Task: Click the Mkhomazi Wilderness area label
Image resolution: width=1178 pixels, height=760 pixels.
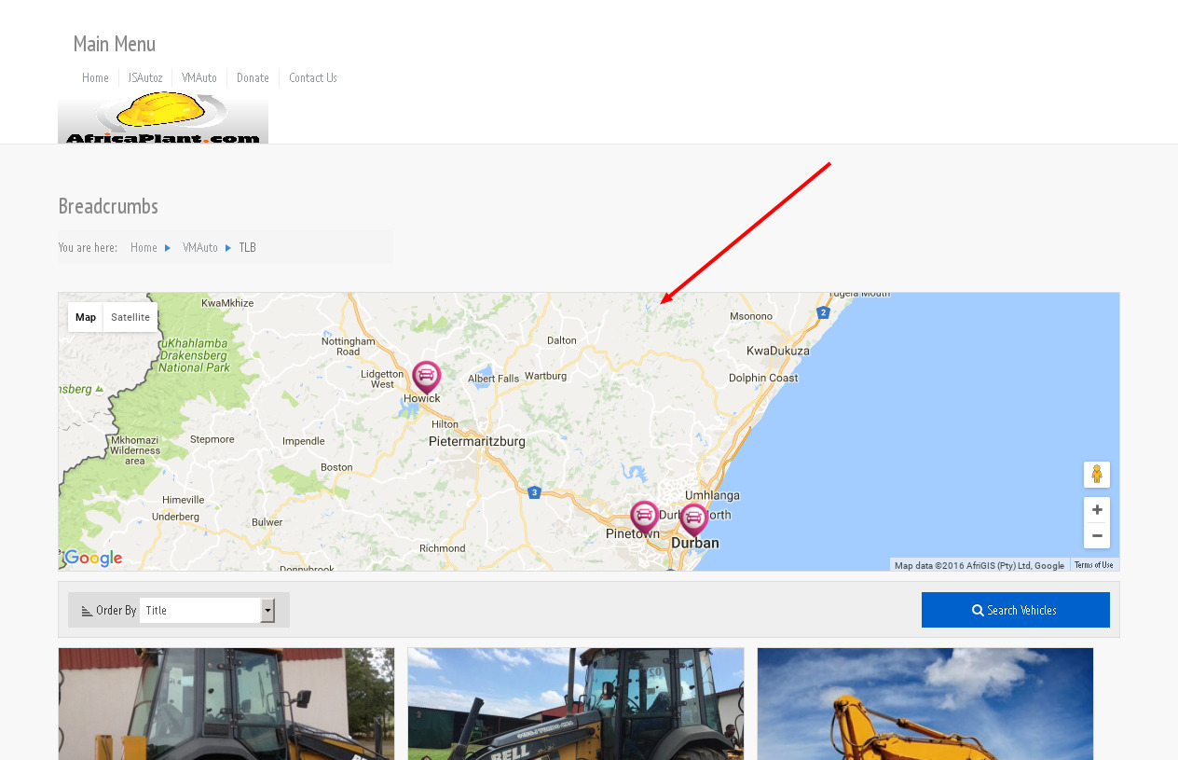Action: pyautogui.click(x=135, y=450)
